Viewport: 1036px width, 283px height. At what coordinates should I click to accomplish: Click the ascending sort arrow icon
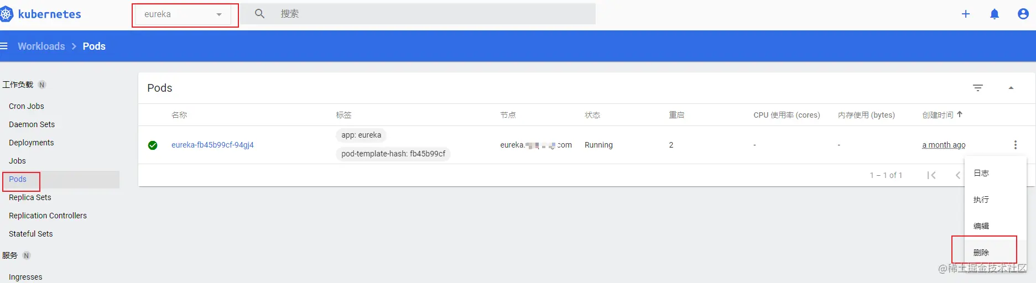pyautogui.click(x=960, y=114)
